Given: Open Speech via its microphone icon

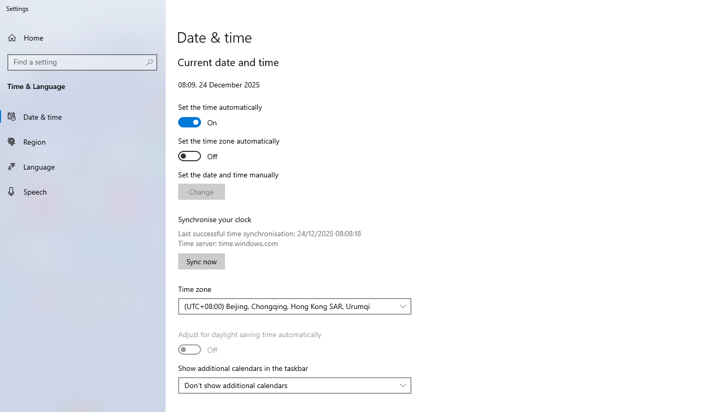Looking at the screenshot, I should point(11,192).
